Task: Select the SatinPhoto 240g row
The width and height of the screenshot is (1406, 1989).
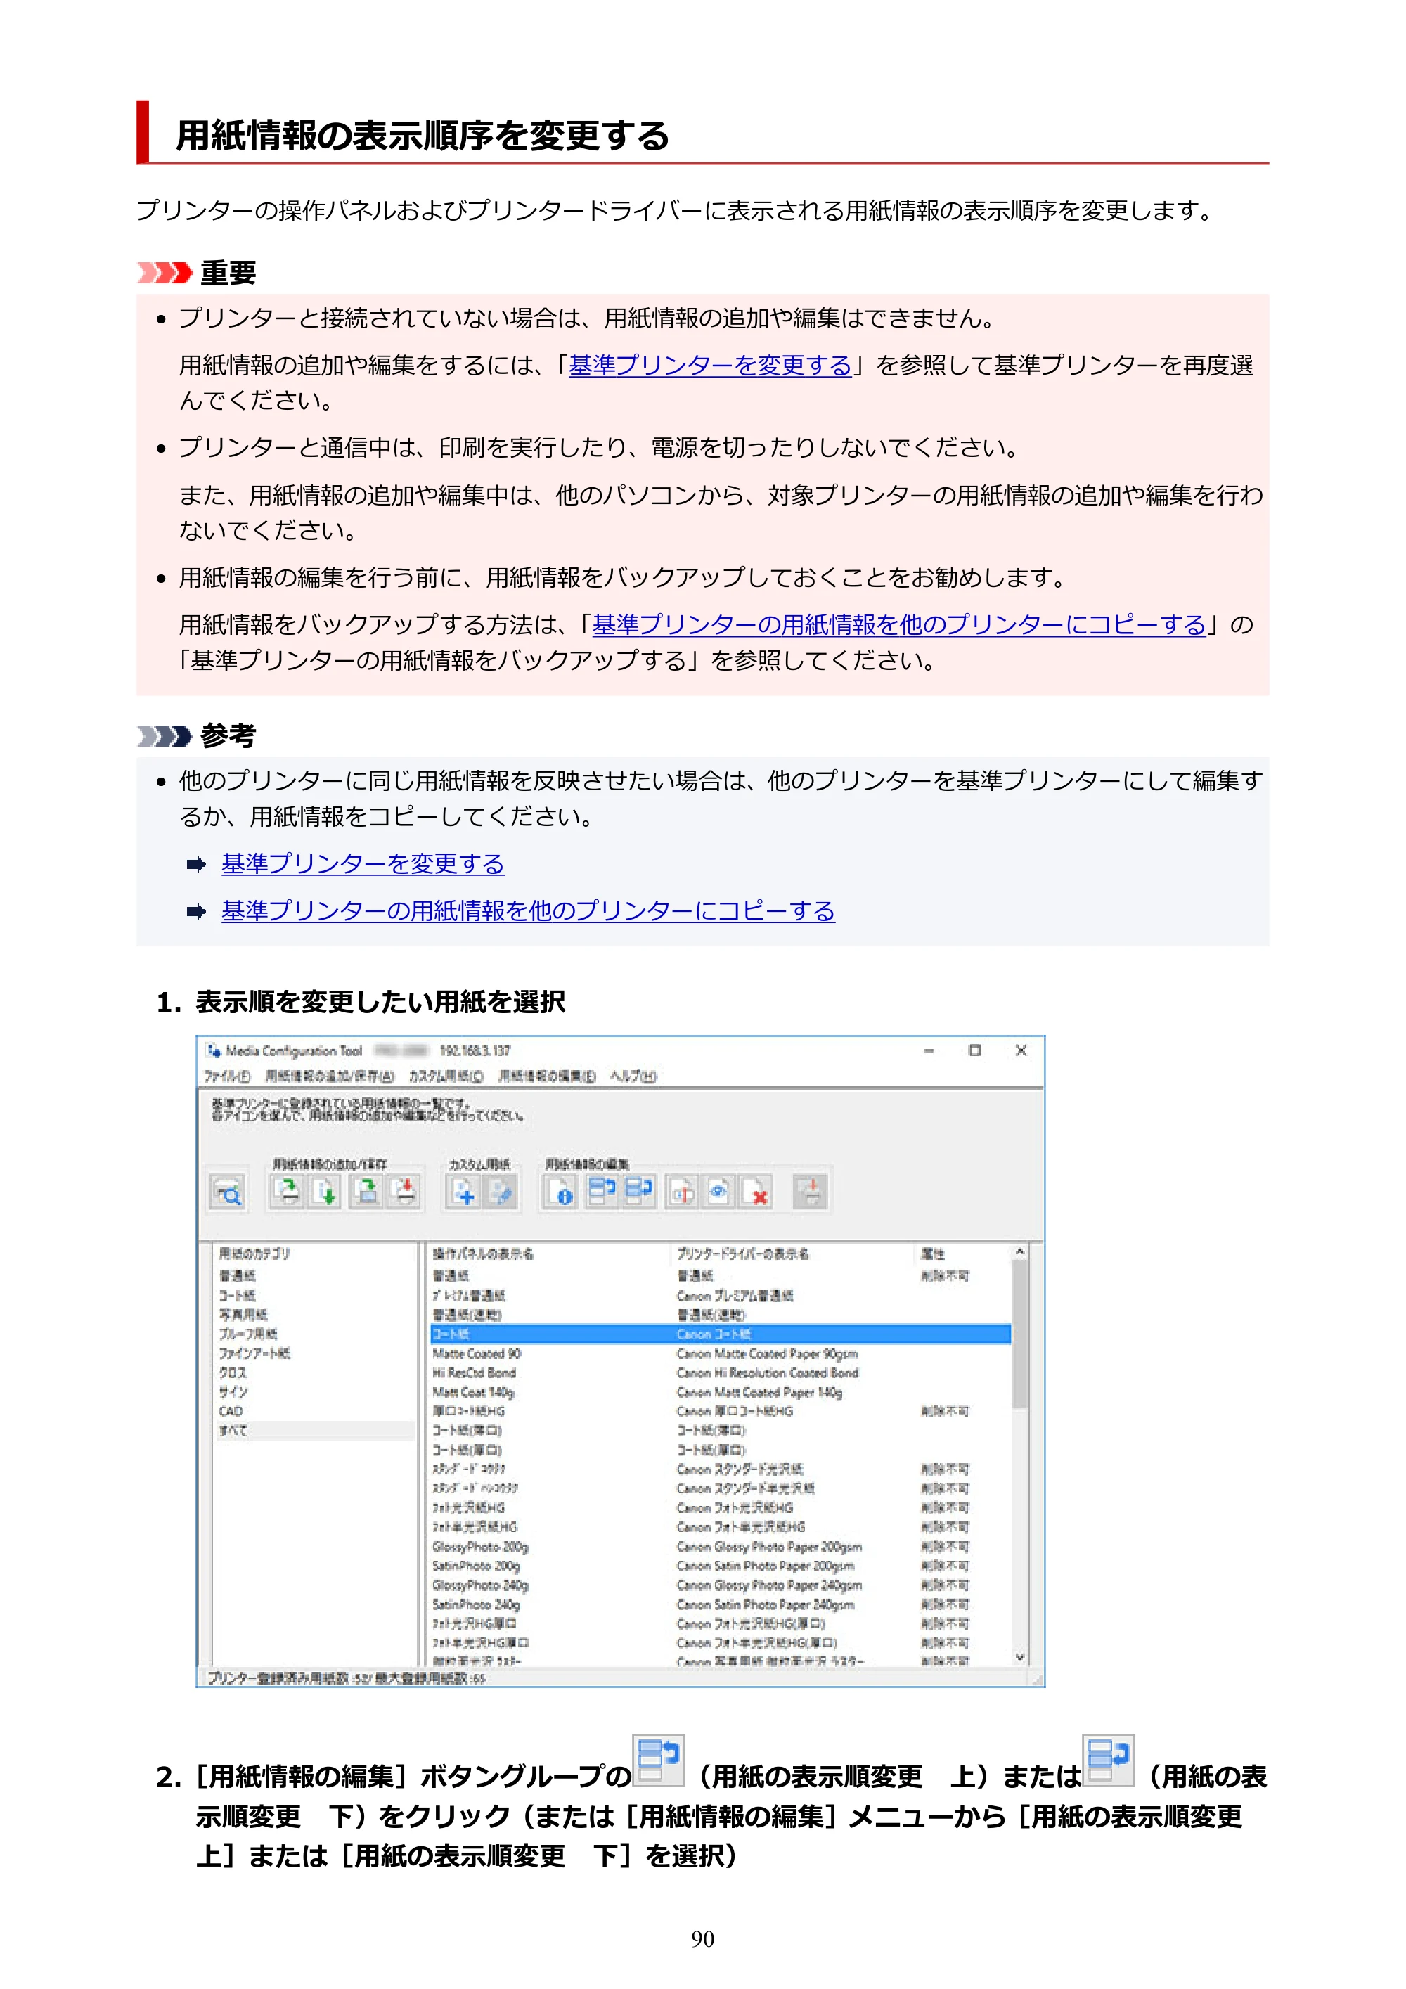Action: click(721, 1605)
